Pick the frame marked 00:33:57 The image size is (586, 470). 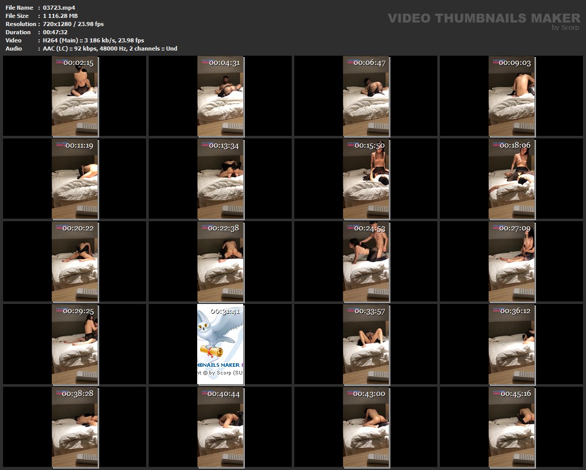[x=366, y=344]
